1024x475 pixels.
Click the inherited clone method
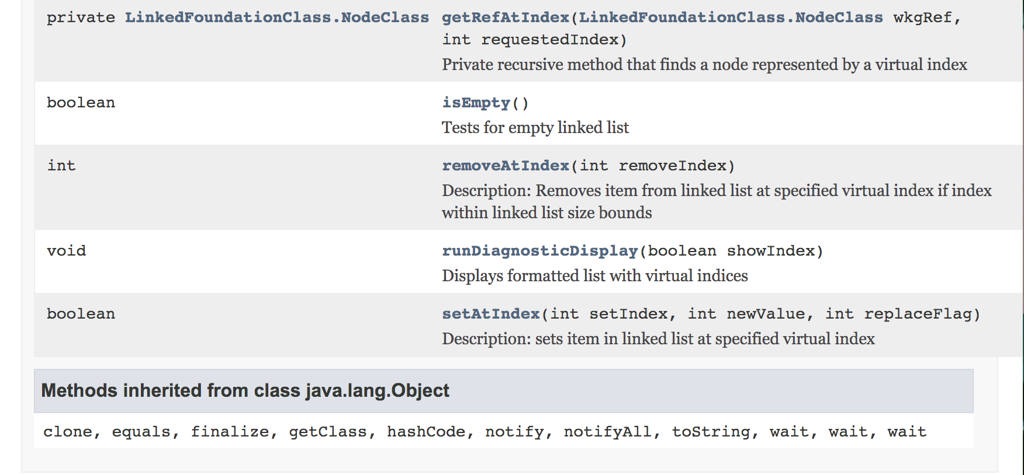(x=68, y=432)
